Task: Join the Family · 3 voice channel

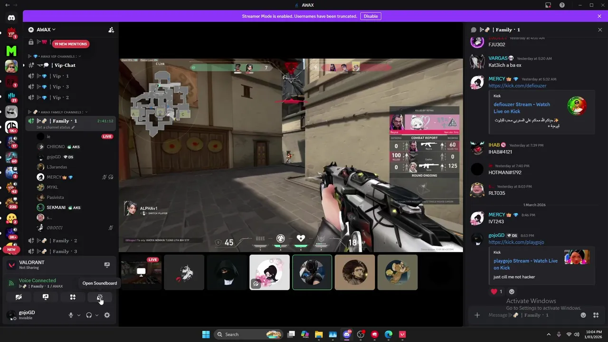Action: (x=70, y=251)
